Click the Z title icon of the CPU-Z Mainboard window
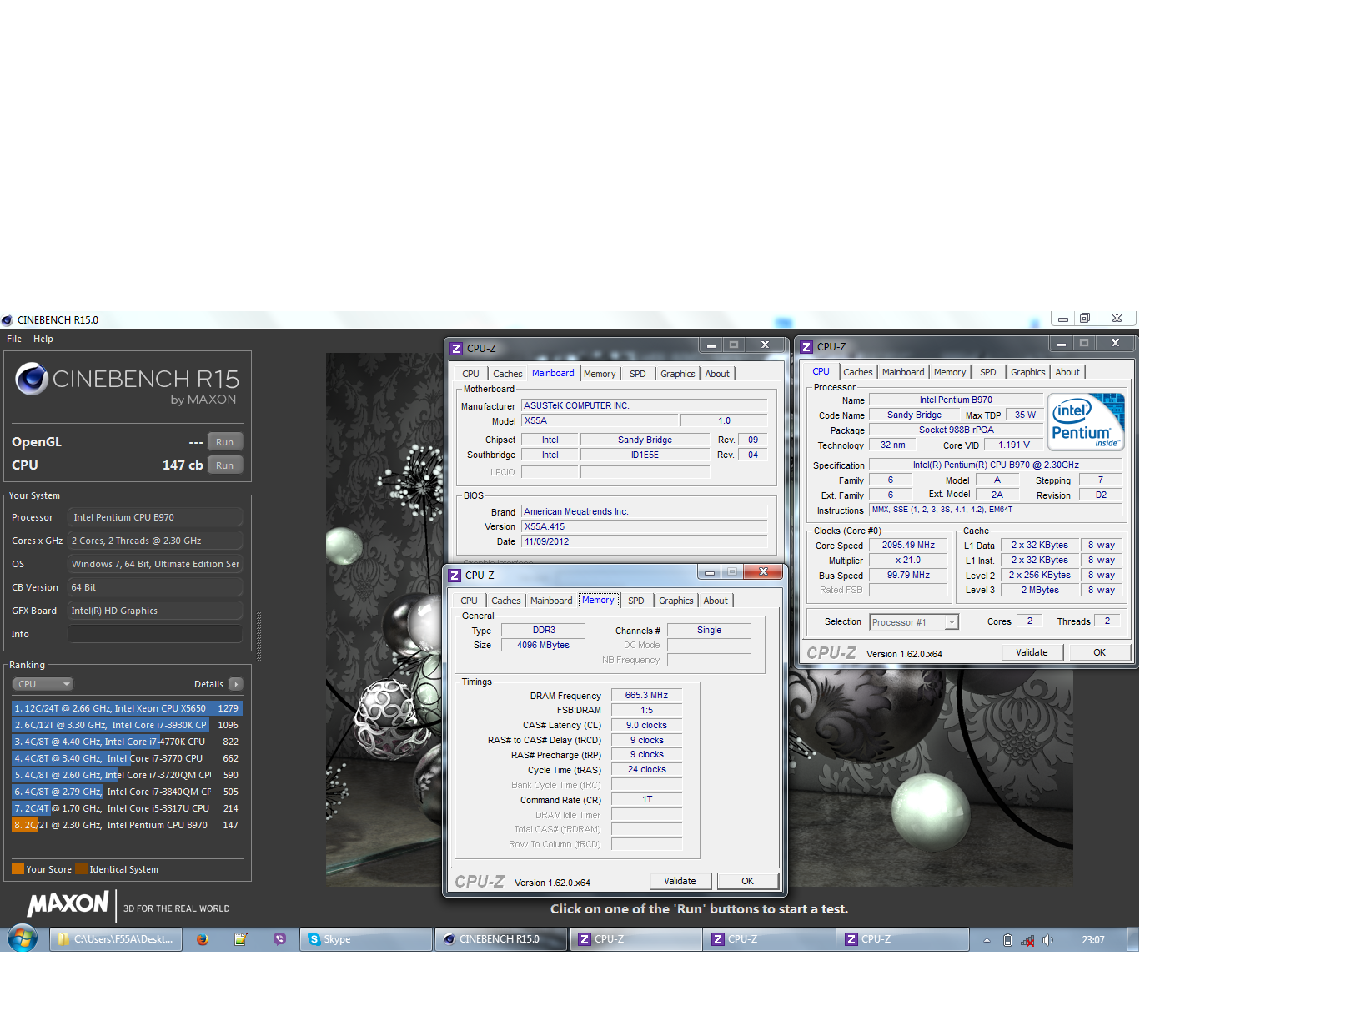The image size is (1361, 1021). tap(456, 349)
